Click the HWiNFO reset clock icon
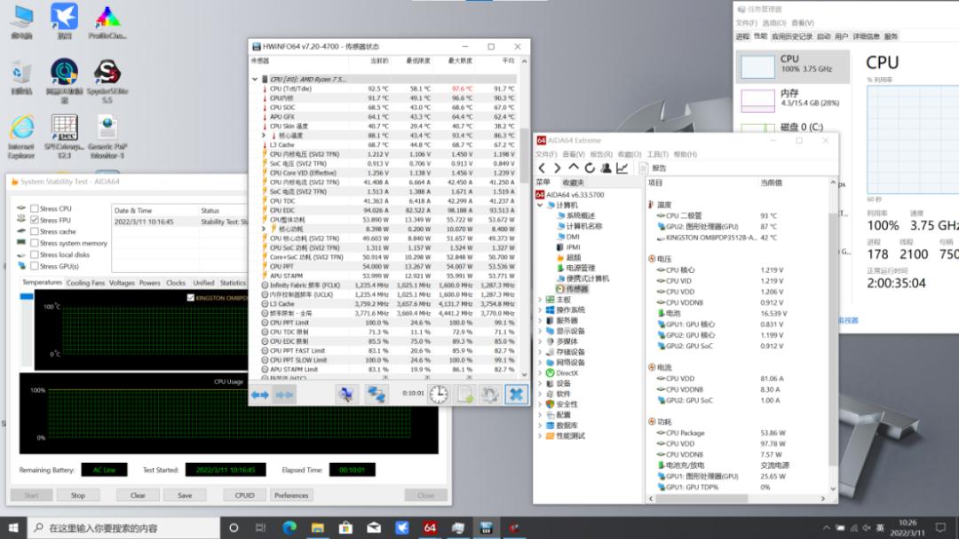Image resolution: width=959 pixels, height=539 pixels. 439,394
